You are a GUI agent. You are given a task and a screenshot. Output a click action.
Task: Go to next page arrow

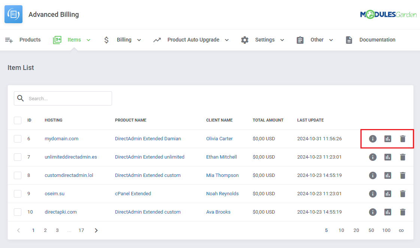click(96, 230)
